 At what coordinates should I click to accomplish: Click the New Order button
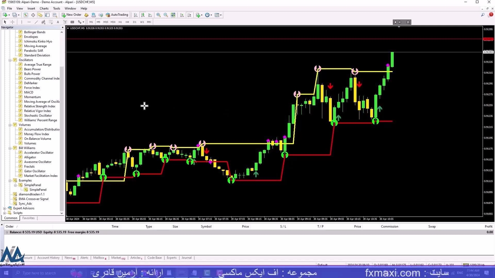[x=72, y=15]
